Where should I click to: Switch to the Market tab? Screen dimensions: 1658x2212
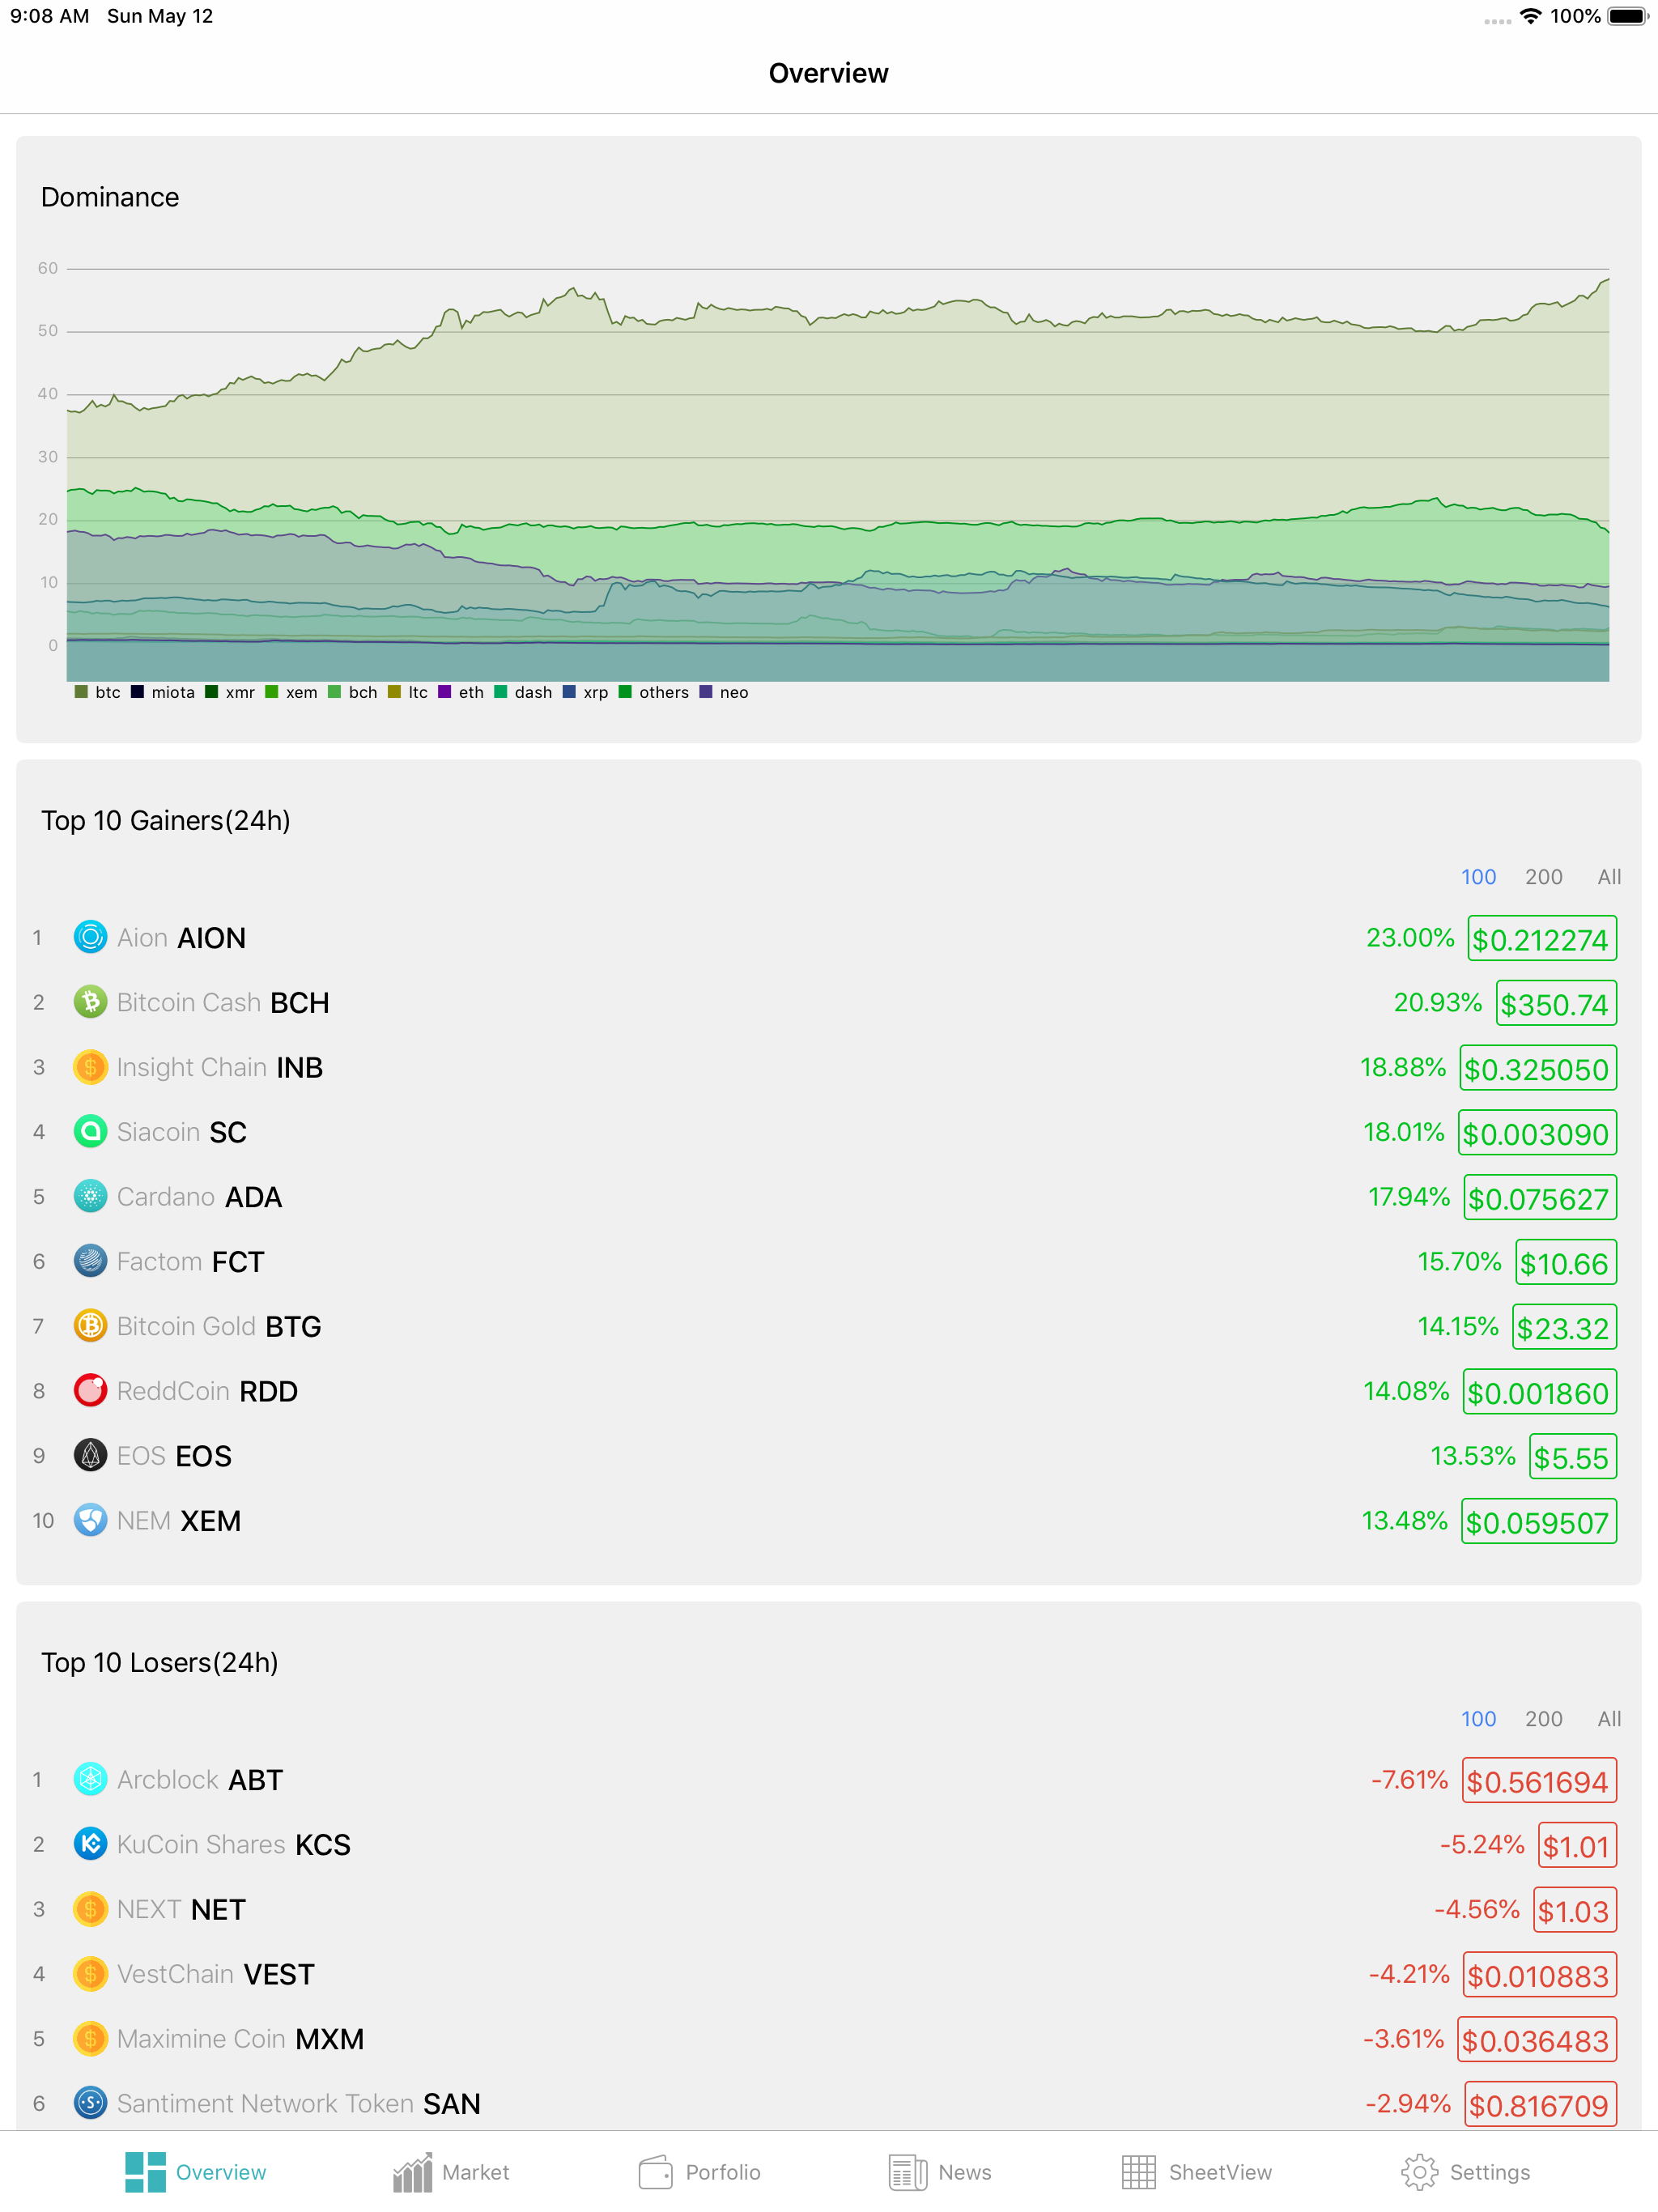[x=451, y=2172]
